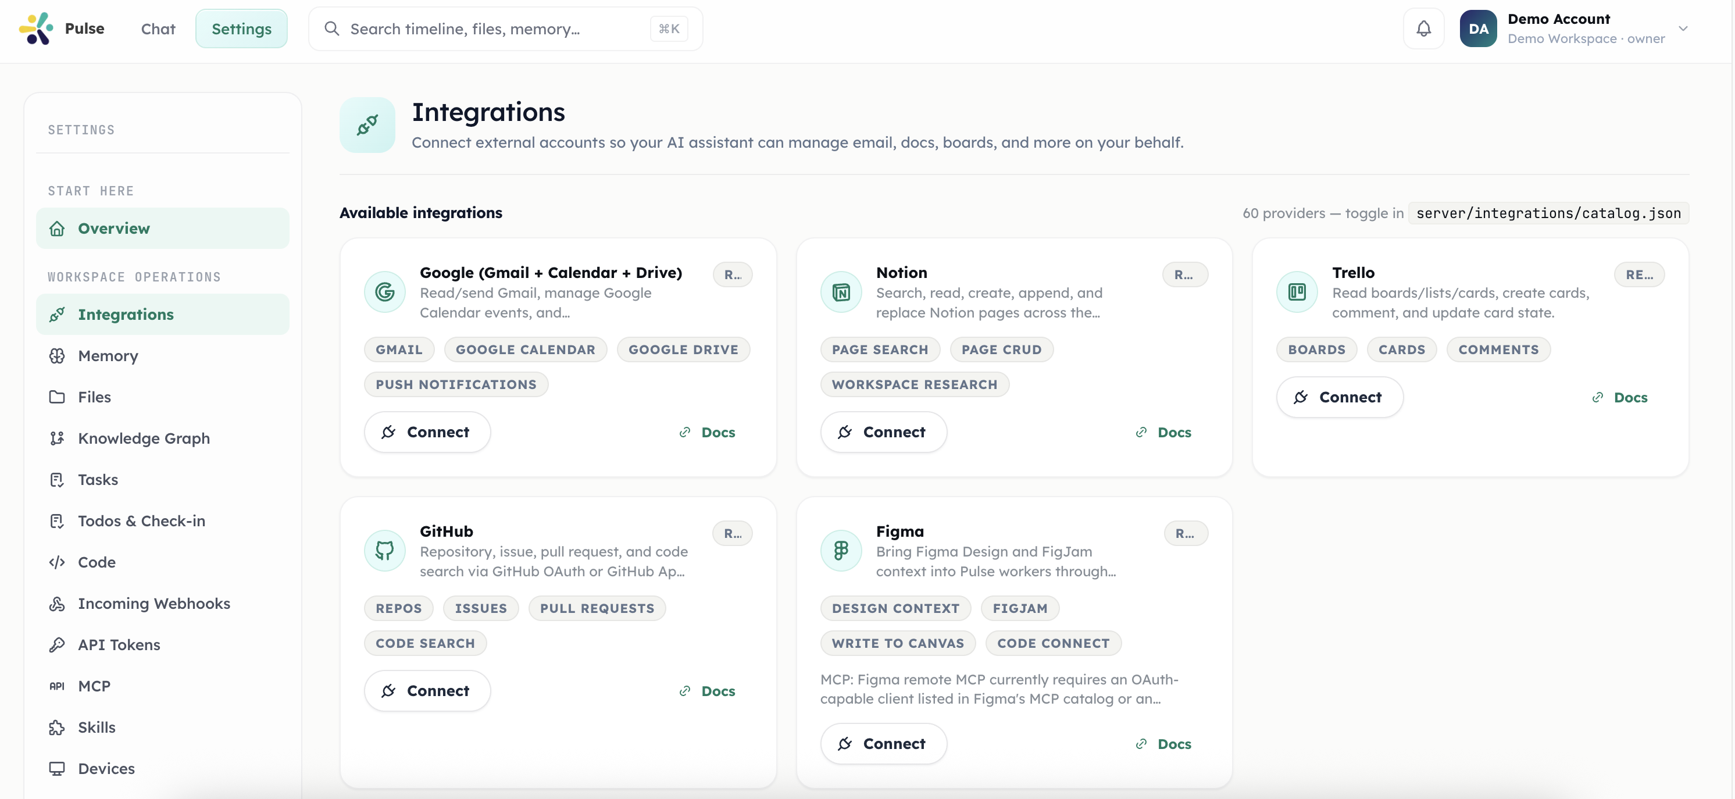Open Docs for Trello integration
Image resolution: width=1735 pixels, height=799 pixels.
(x=1619, y=397)
